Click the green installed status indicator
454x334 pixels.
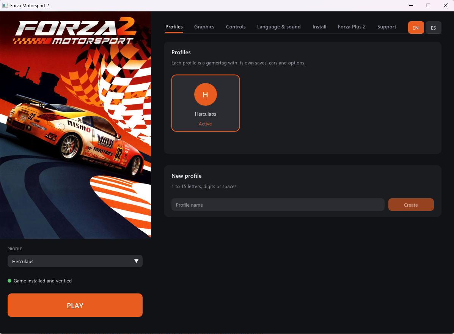point(9,281)
